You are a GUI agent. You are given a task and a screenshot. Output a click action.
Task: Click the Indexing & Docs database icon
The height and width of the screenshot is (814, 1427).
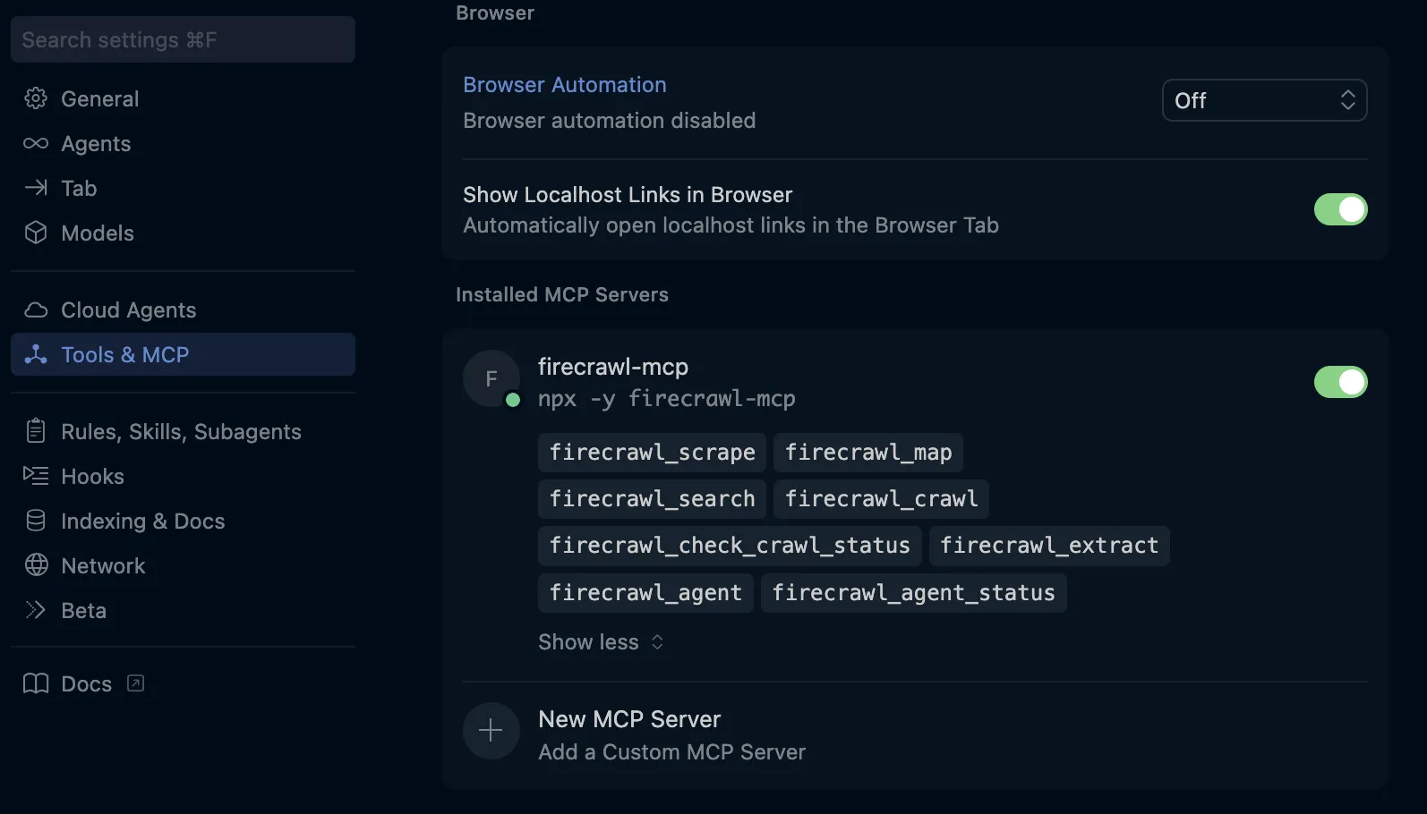point(36,521)
